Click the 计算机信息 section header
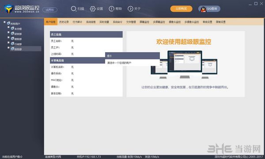 coord(78,61)
